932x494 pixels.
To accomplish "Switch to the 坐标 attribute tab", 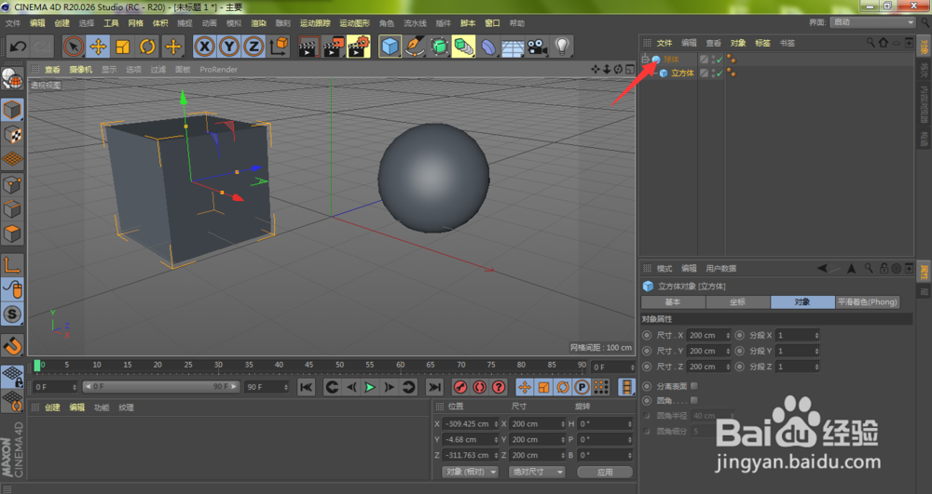I will [x=737, y=301].
